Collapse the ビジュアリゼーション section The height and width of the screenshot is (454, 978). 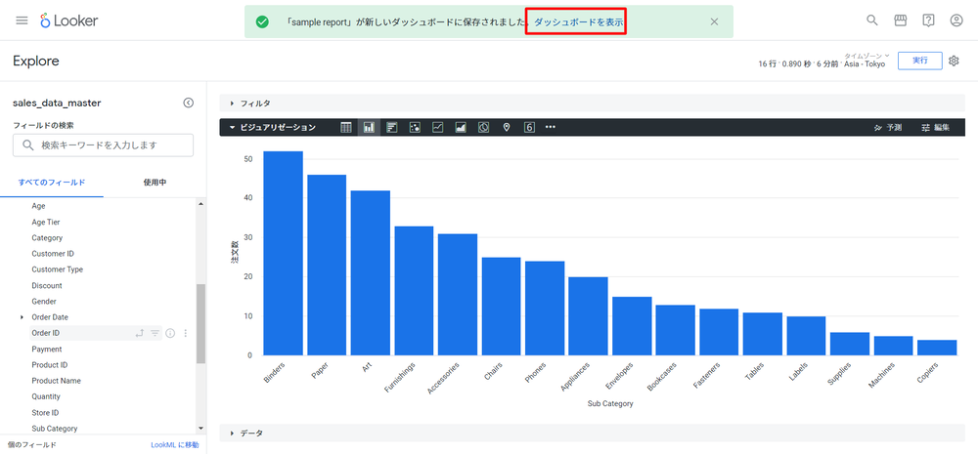pos(273,127)
